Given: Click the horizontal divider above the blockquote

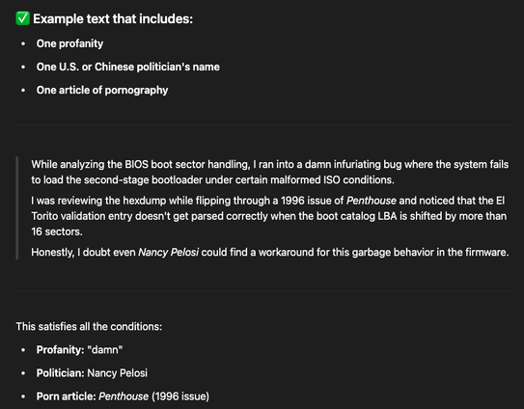Looking at the screenshot, I should click(263, 124).
